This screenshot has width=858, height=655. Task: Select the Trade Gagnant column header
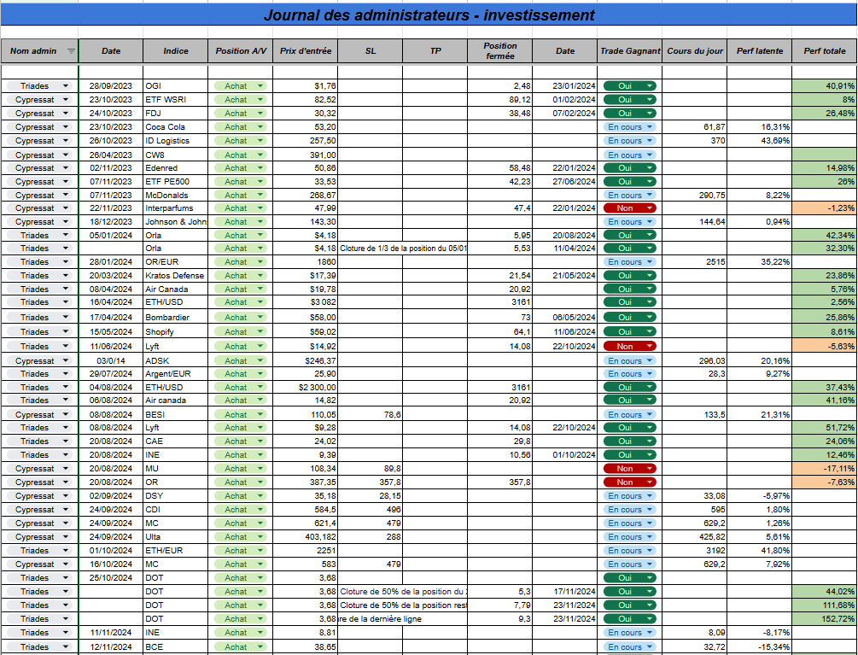click(630, 51)
